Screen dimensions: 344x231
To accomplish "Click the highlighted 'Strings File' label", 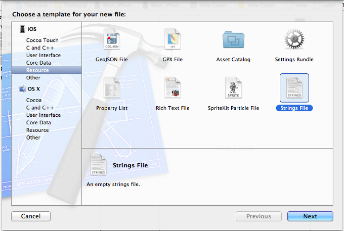I will (294, 108).
